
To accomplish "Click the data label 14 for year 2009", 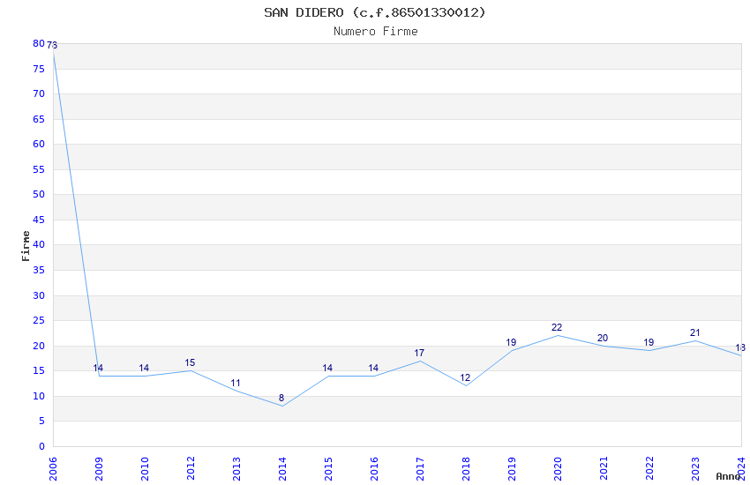I will pos(98,368).
